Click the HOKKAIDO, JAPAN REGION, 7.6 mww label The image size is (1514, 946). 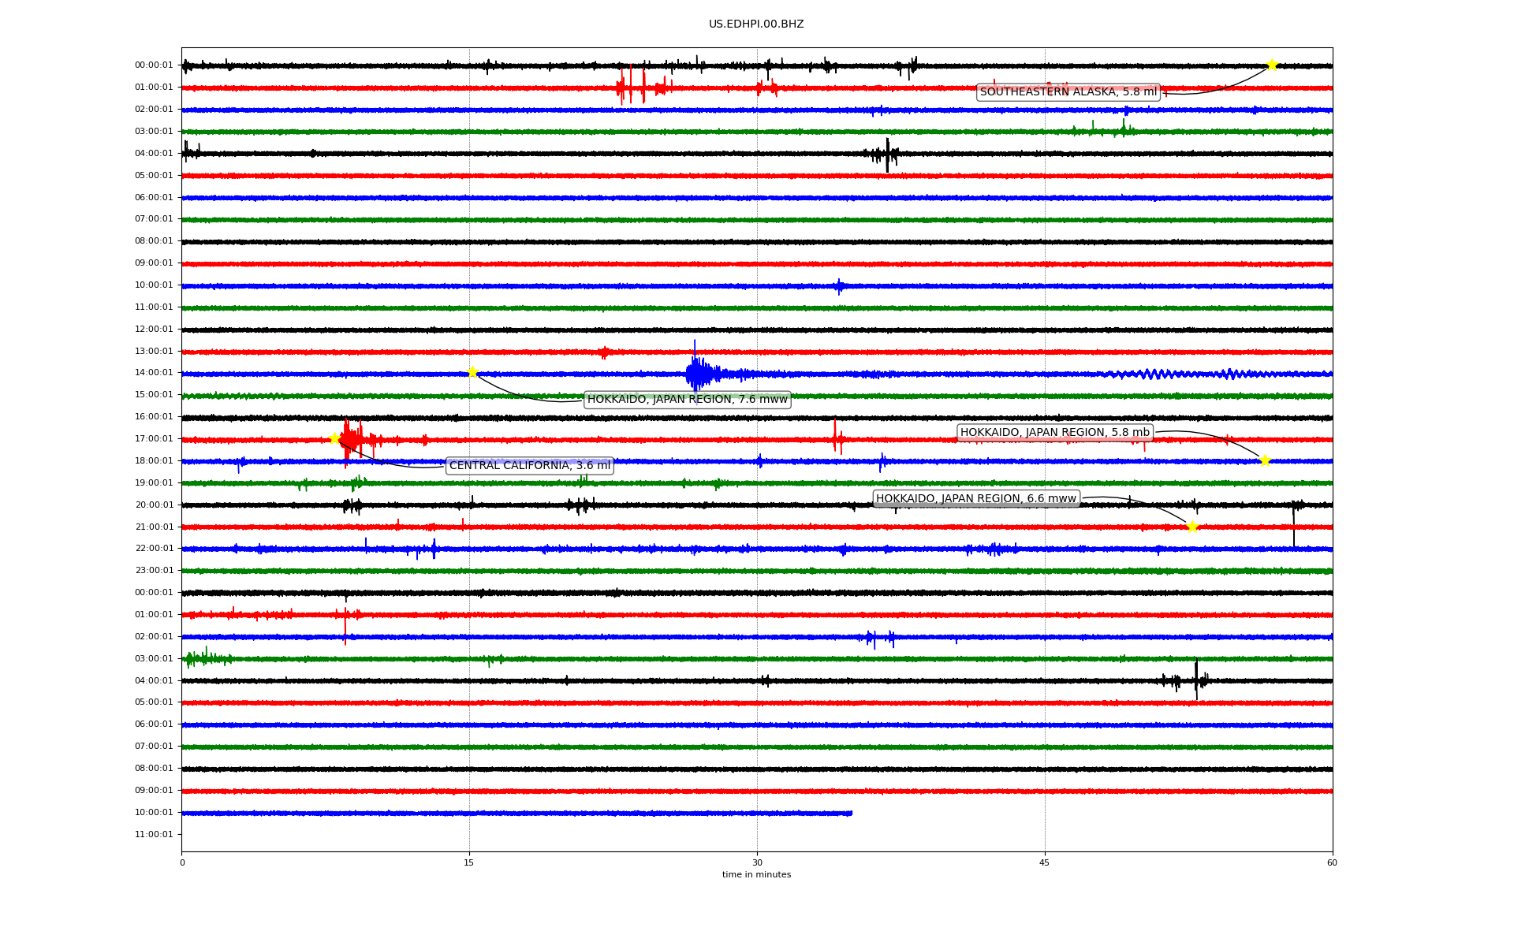coord(687,400)
